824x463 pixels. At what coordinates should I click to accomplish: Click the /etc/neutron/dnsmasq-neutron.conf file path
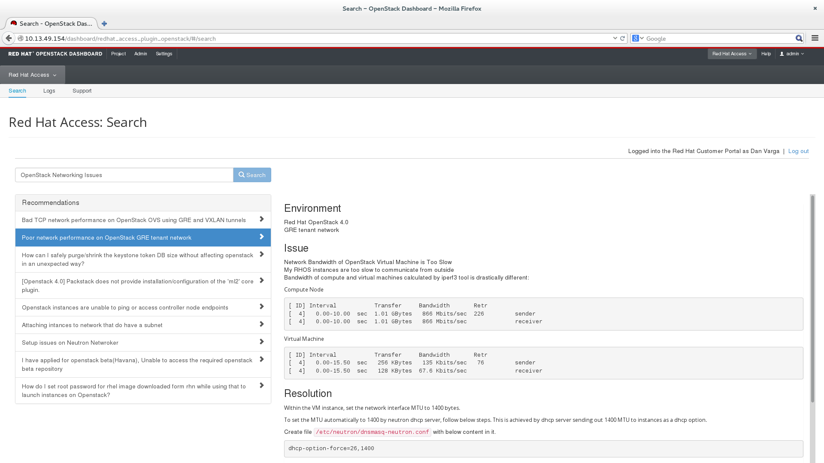click(372, 432)
